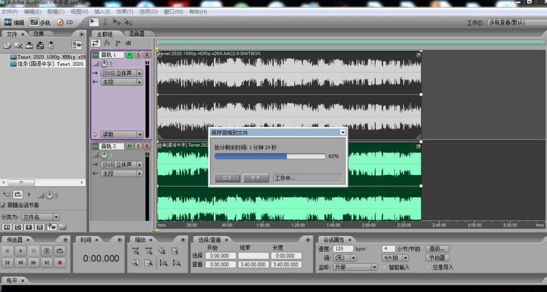The image size is (547, 292).
Task: Mute track 音轨 2 with M
Action: [x=130, y=146]
